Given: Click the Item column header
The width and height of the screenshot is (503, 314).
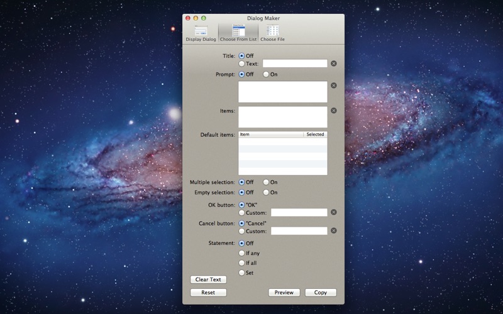Looking at the screenshot, I should click(271, 134).
